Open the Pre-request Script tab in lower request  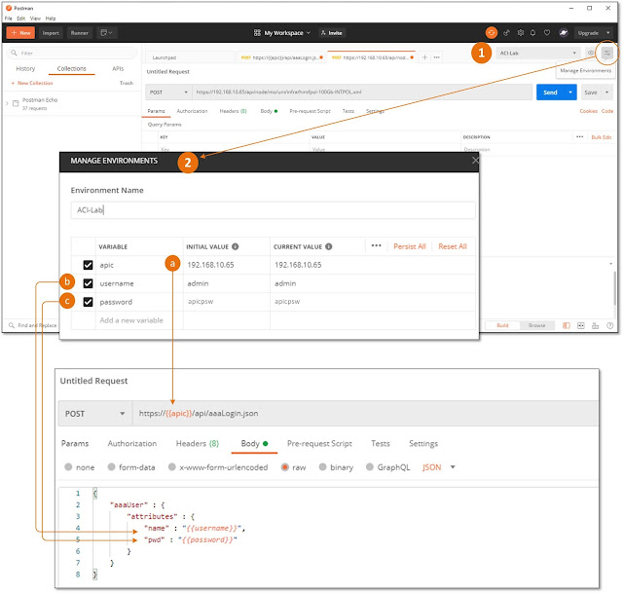click(319, 443)
